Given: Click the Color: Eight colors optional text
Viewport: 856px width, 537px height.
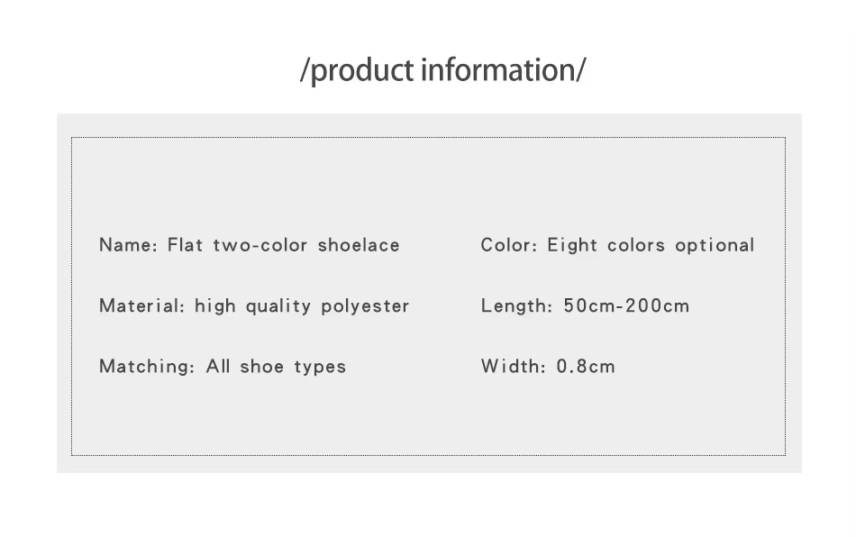Looking at the screenshot, I should point(617,246).
